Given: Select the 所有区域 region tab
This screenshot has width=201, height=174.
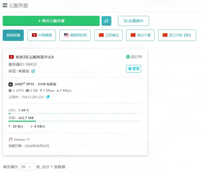Looking at the screenshot, I should 13,35.
